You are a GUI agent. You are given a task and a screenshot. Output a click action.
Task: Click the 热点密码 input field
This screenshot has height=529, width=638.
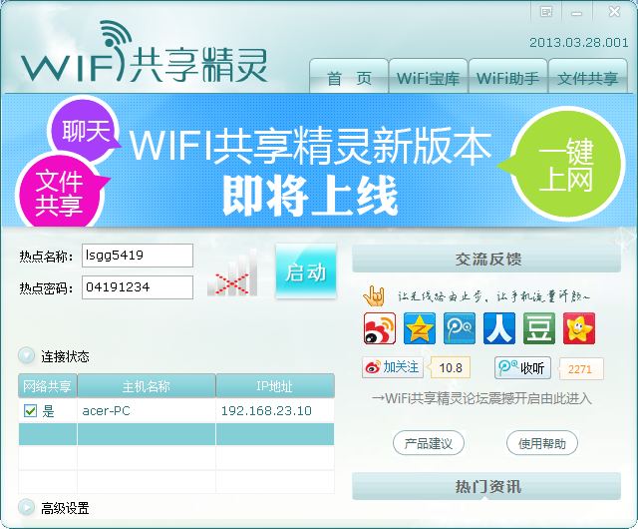pyautogui.click(x=138, y=287)
